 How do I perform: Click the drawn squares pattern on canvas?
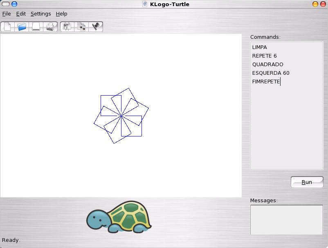[121, 116]
